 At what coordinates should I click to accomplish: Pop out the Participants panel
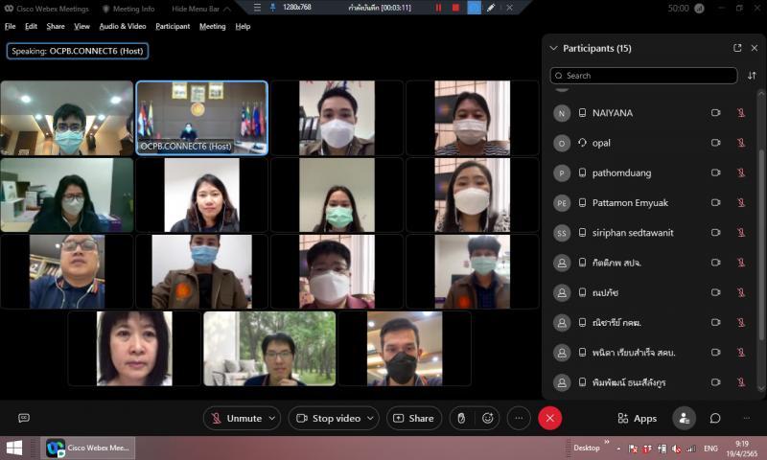737,48
